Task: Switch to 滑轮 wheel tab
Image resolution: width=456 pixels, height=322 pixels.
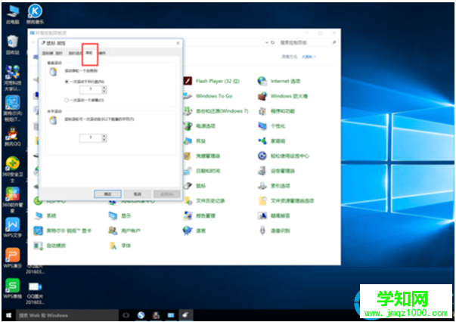Action: [x=89, y=53]
